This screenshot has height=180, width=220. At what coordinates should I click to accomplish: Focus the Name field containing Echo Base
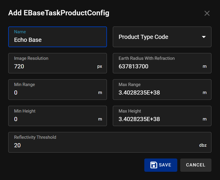coord(53,40)
